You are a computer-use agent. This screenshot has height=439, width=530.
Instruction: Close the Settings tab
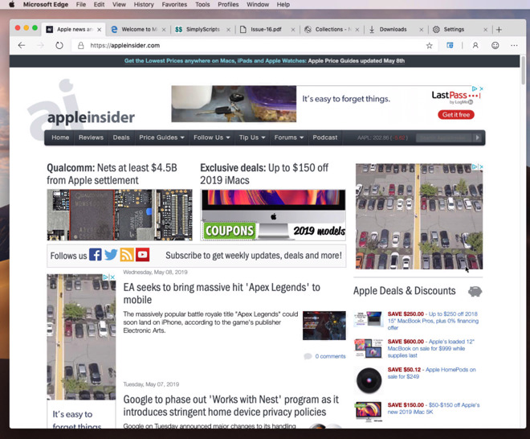pos(485,30)
